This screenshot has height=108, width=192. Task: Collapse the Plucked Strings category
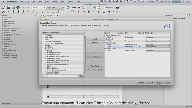click(43, 49)
